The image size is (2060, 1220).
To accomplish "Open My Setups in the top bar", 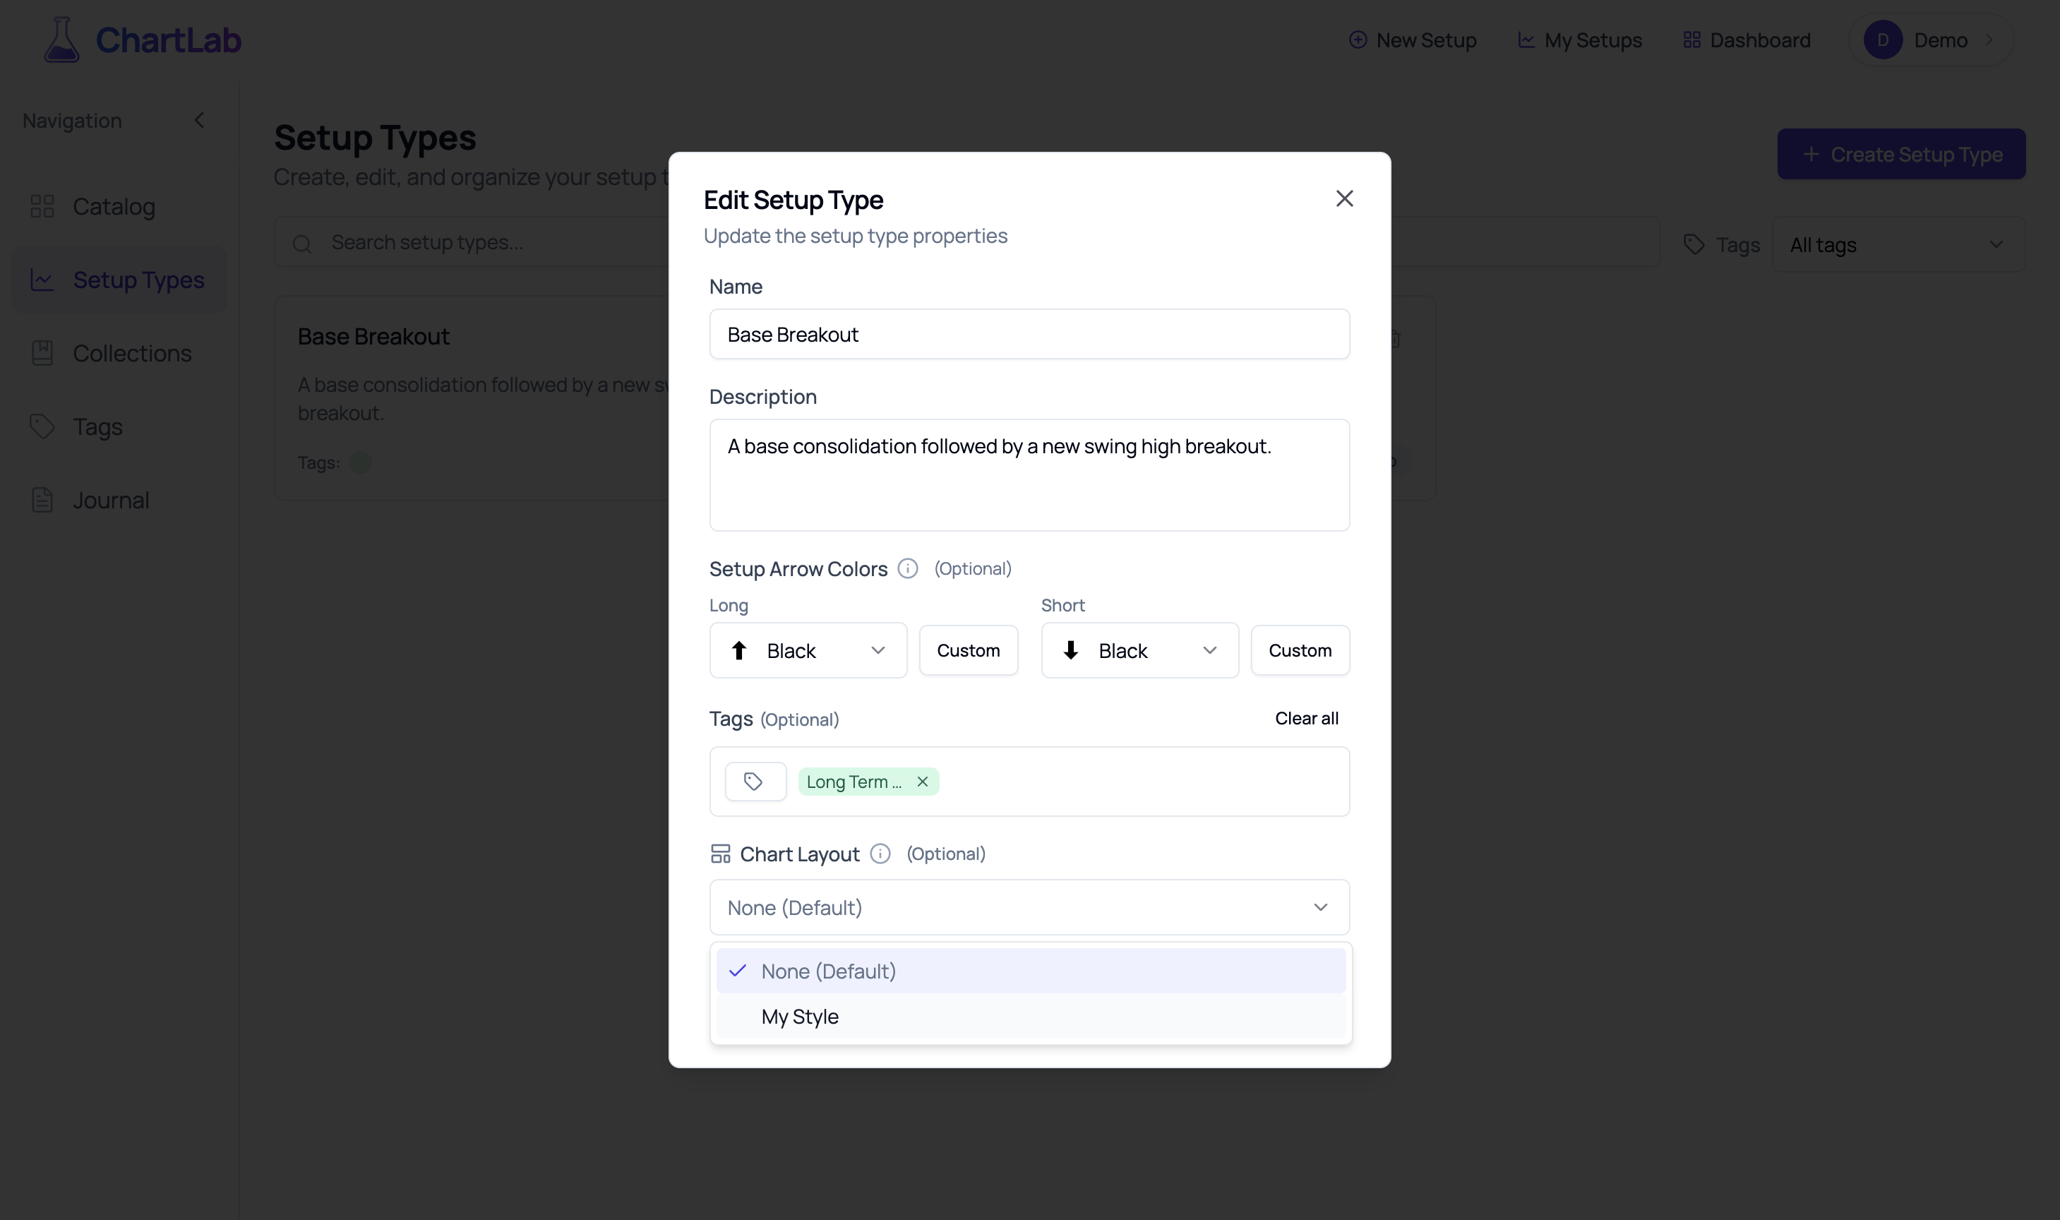I will (x=1579, y=40).
